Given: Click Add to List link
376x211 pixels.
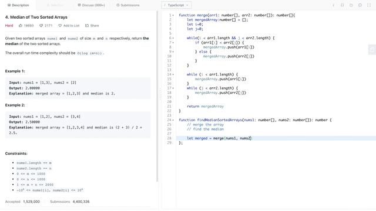Looking at the screenshot, I should coord(71,25).
